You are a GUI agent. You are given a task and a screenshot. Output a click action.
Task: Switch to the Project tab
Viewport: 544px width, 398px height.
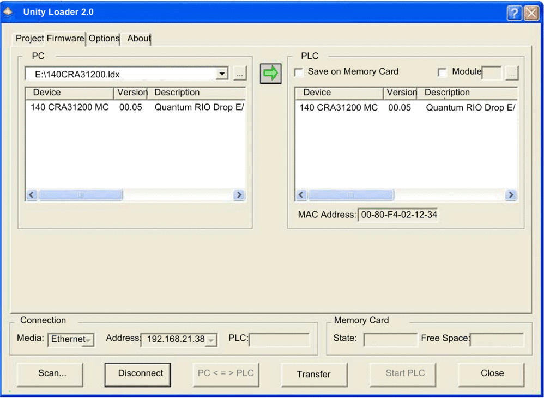(x=30, y=38)
